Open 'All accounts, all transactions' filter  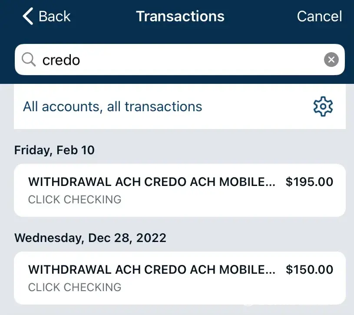[x=112, y=106]
